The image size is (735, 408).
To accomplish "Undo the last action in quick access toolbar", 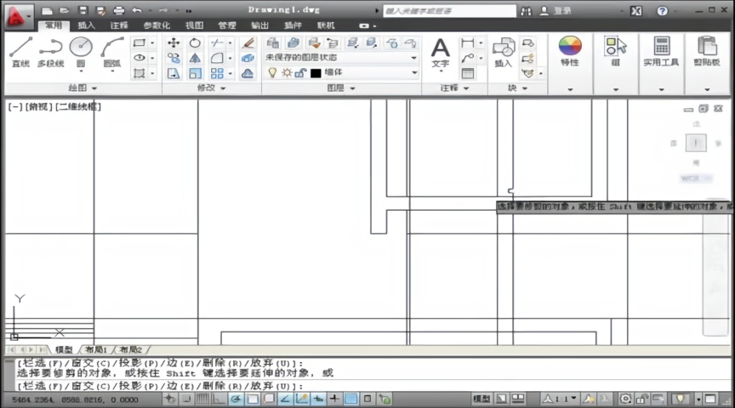I will 137,10.
